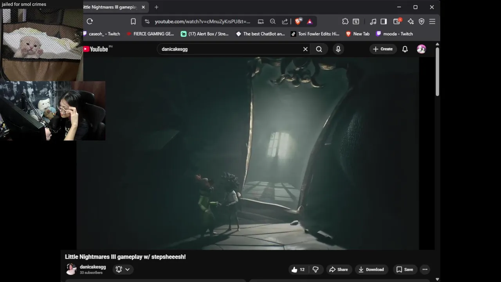The height and width of the screenshot is (282, 501).
Task: Open the YouTube account avatar menu
Action: [422, 49]
